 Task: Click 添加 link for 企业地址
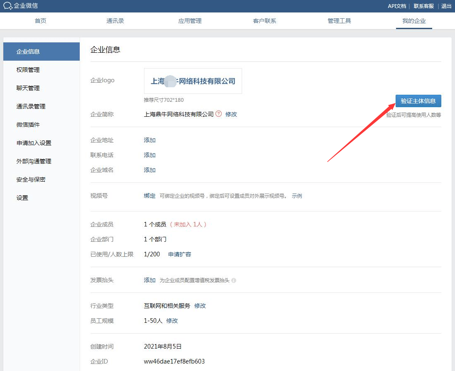[x=149, y=140]
